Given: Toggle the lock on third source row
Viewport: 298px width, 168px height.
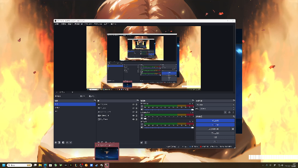Looking at the screenshot, I should pos(136,112).
